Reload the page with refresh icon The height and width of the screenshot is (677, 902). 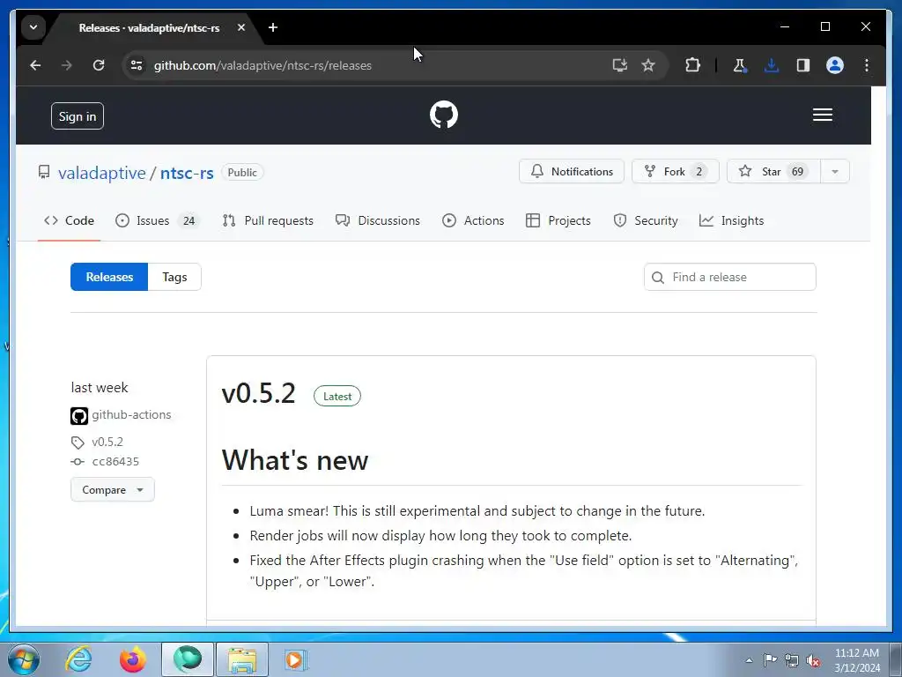[x=99, y=65]
